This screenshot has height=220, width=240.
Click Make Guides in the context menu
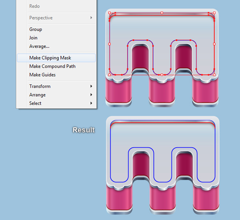(56, 75)
